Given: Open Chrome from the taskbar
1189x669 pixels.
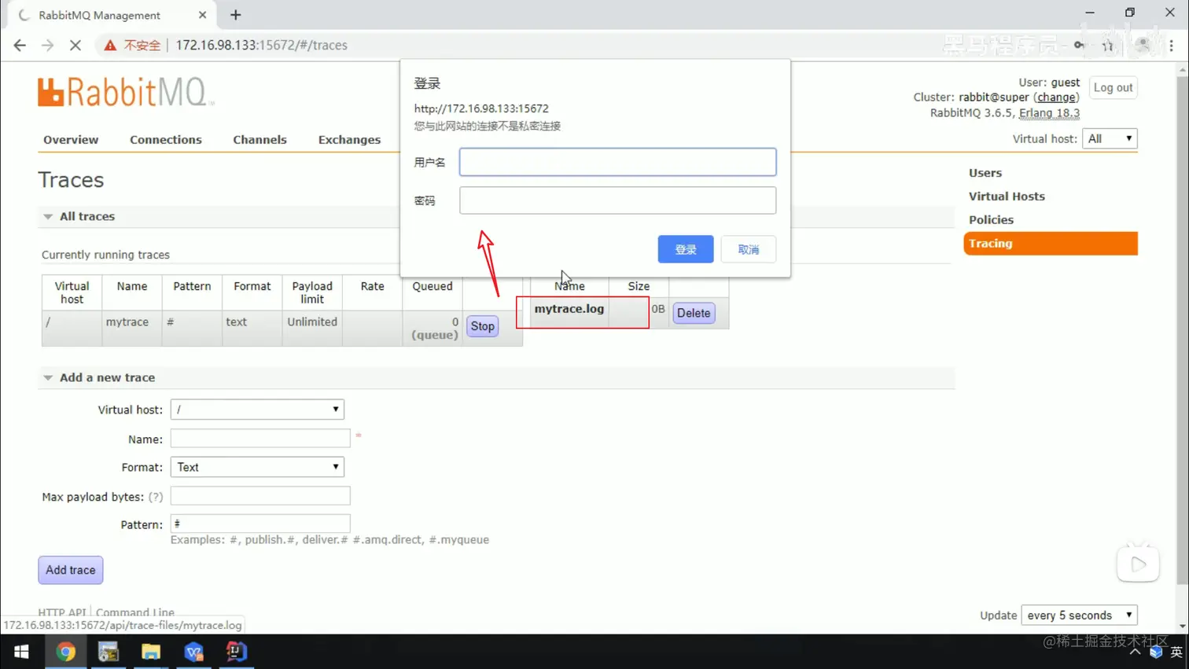Looking at the screenshot, I should pos(65,652).
